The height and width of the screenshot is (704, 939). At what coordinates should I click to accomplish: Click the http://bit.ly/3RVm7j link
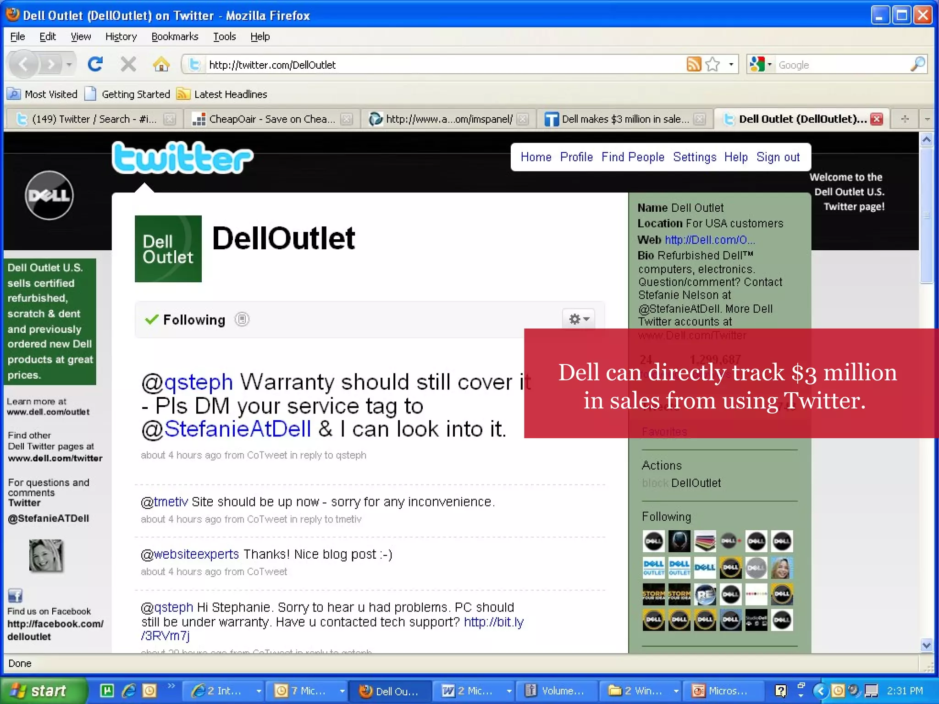point(494,622)
